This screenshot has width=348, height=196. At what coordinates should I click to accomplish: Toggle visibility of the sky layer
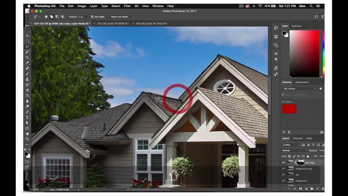(x=283, y=175)
